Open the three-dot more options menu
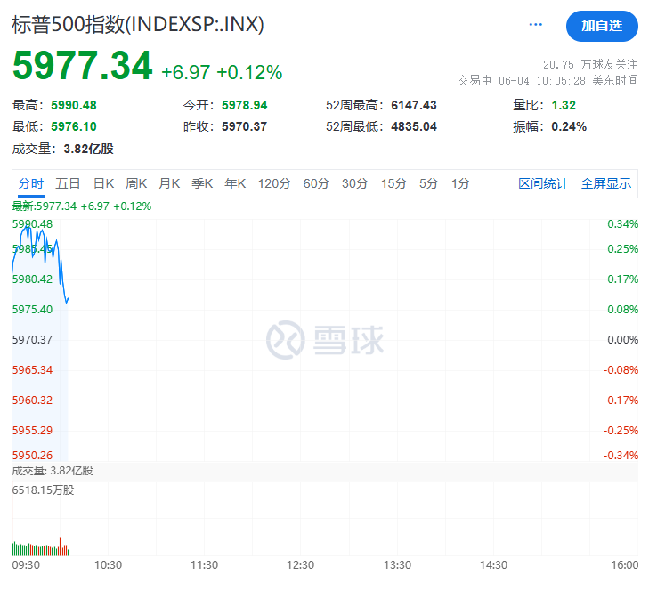 coord(536,25)
